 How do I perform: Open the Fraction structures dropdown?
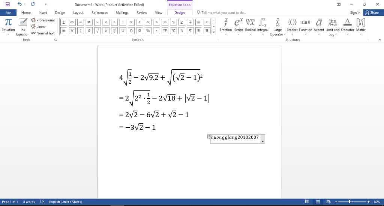(x=226, y=27)
